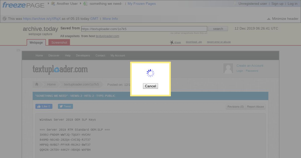Open the Contact nav menu item

pyautogui.click(x=100, y=55)
